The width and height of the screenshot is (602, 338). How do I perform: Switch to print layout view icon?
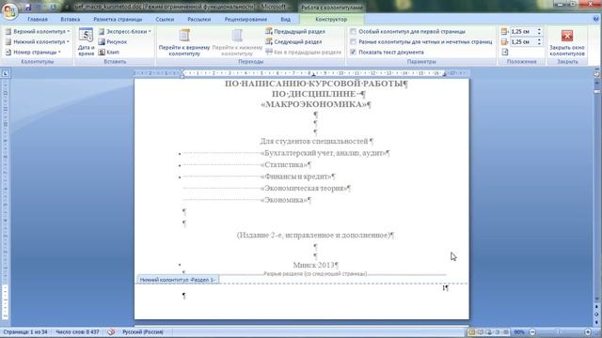471,331
